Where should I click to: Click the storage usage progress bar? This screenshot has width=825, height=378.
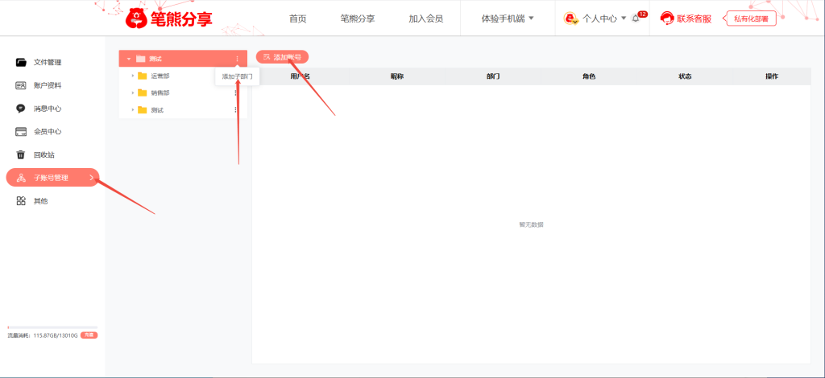point(52,327)
